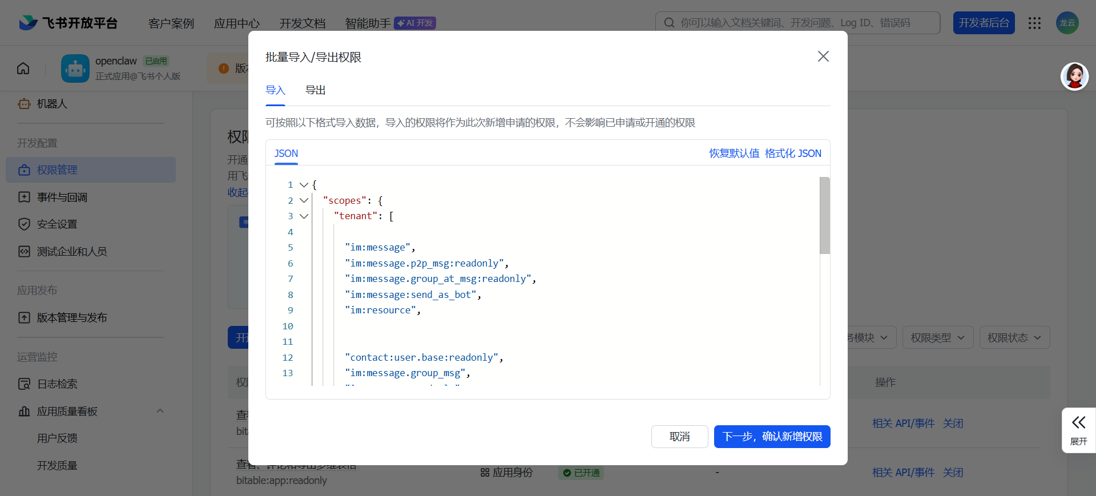The image size is (1096, 496).
Task: Click the user avatar in top right
Action: 1067,23
